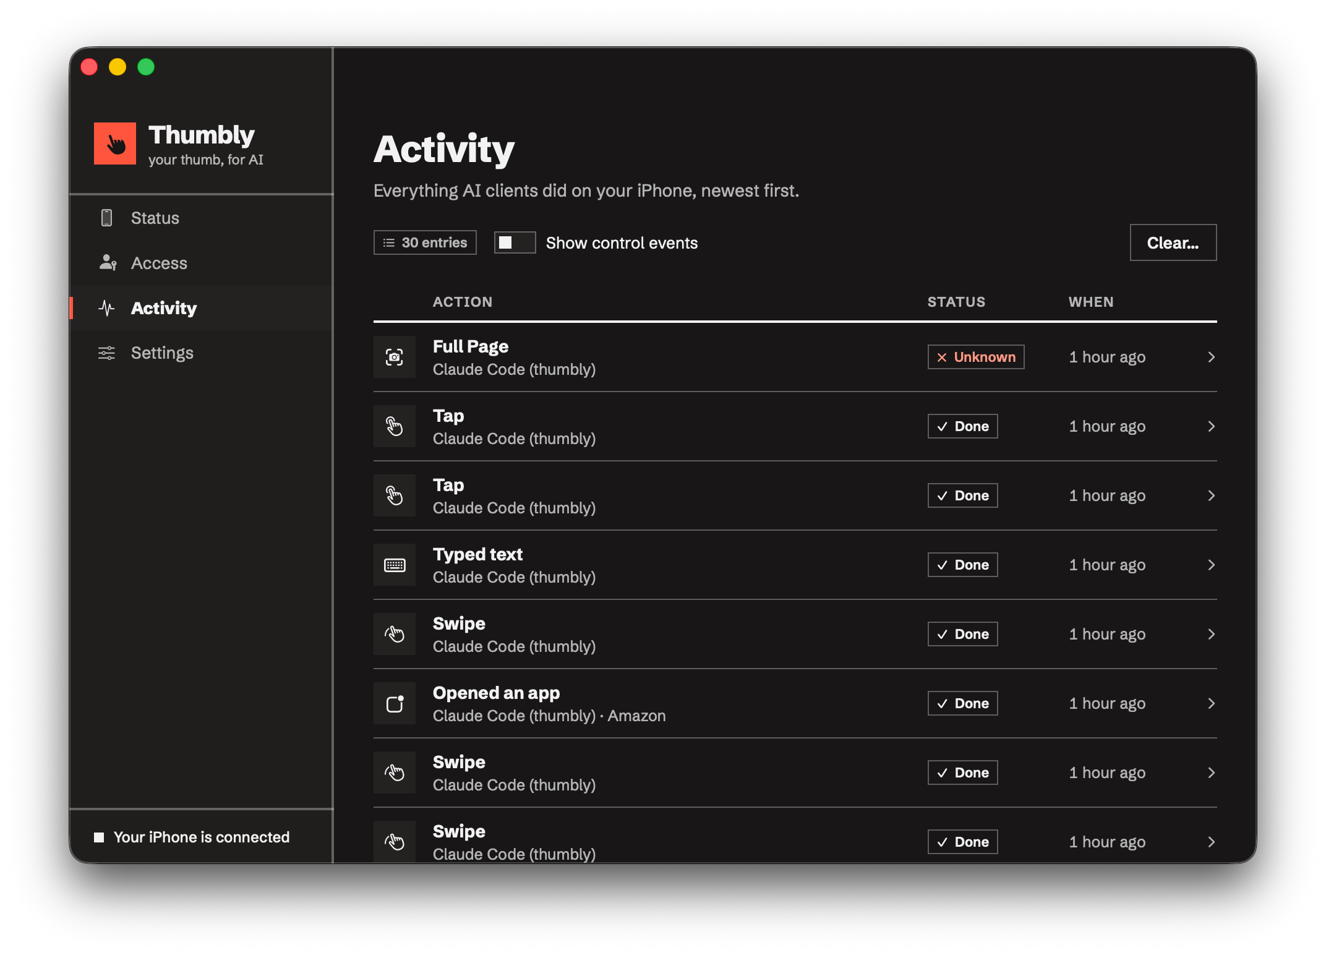Open the Settings section in sidebar
This screenshot has height=955, width=1326.
pyautogui.click(x=202, y=353)
